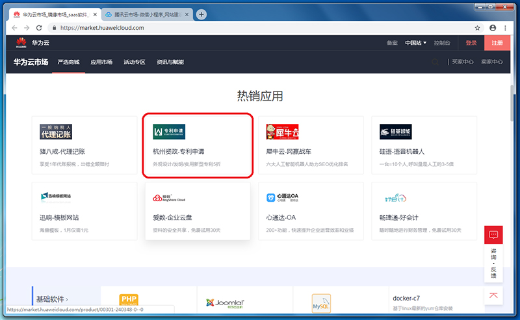The height and width of the screenshot is (320, 520).
Task: Reload the page with refresh icon
Action: 39,28
